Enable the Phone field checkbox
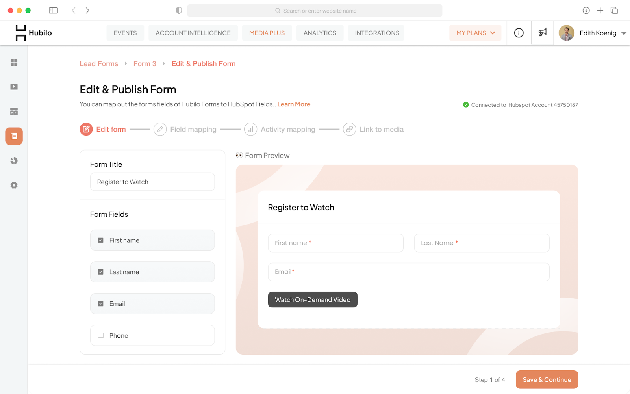The image size is (630, 394). coord(101,336)
